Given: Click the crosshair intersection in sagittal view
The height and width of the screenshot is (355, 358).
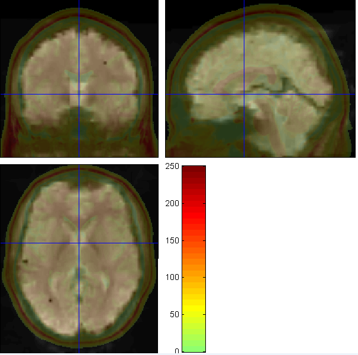Looking at the screenshot, I should [244, 94].
